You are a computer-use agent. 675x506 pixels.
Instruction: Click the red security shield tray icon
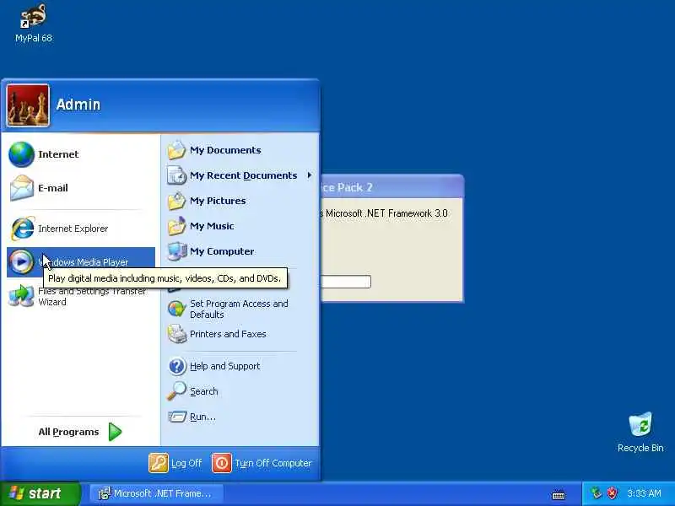(x=612, y=493)
